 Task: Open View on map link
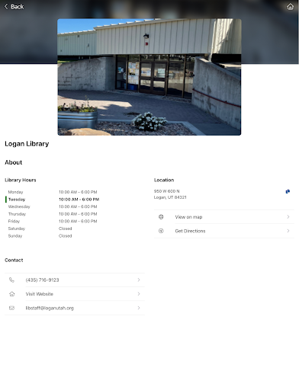tap(223, 217)
